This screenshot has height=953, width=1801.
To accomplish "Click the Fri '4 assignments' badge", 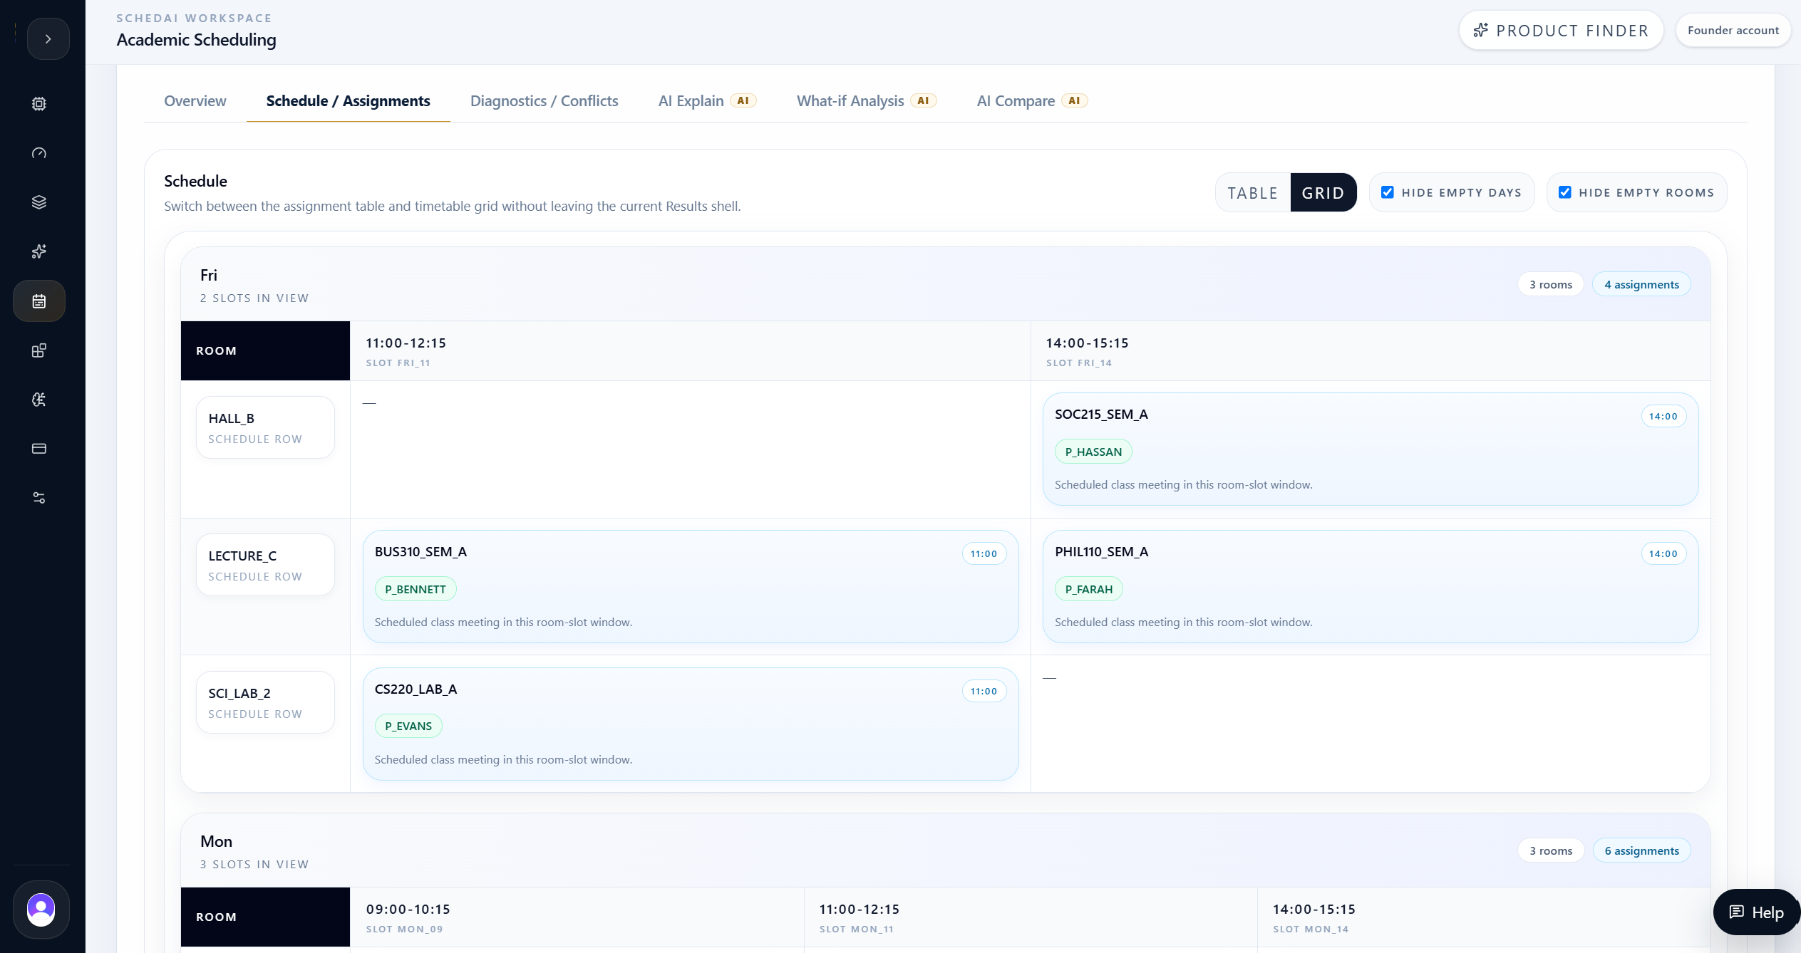I will [x=1641, y=284].
